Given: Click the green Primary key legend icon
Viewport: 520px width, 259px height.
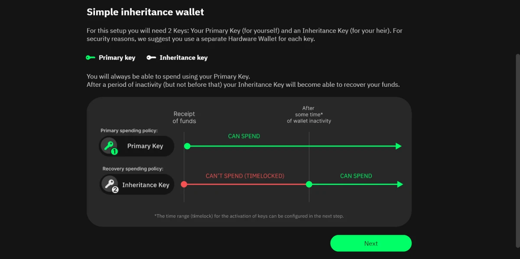Looking at the screenshot, I should 91,58.
